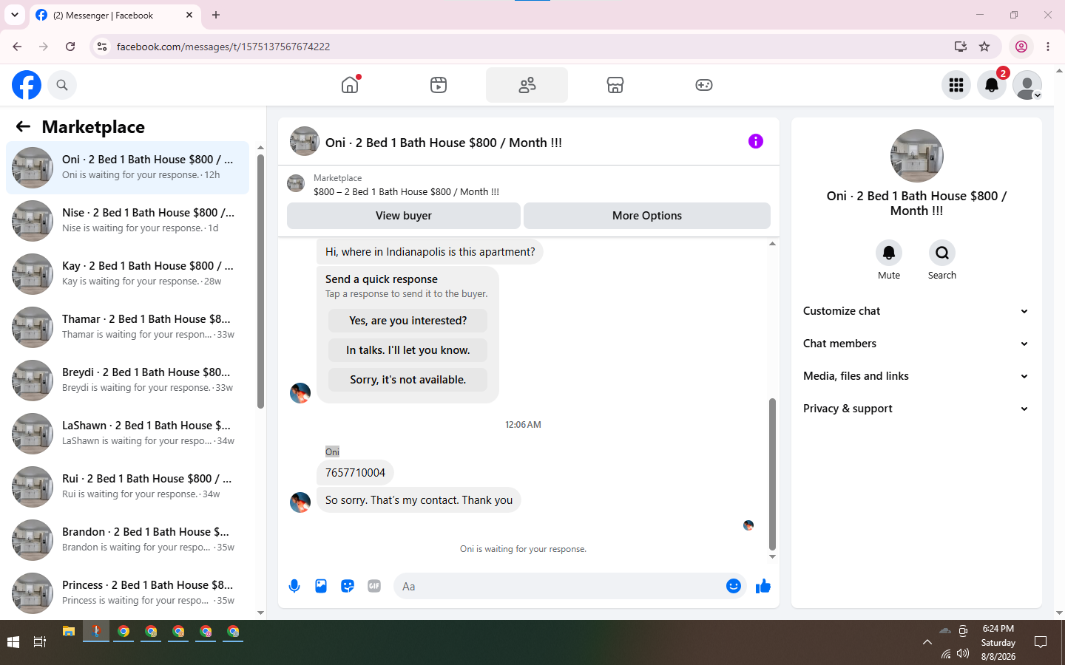1065x665 pixels.
Task: Open a new browser tab
Action: point(216,15)
